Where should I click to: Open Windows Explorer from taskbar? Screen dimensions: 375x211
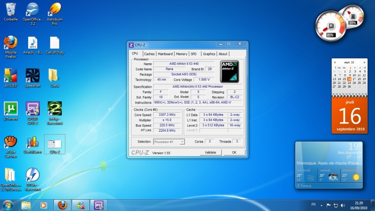point(26,205)
